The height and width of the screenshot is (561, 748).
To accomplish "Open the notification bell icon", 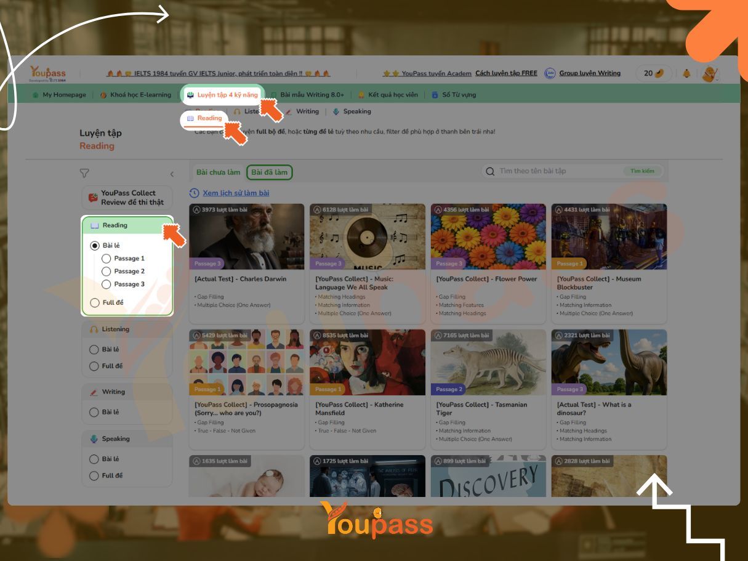I will coord(686,73).
